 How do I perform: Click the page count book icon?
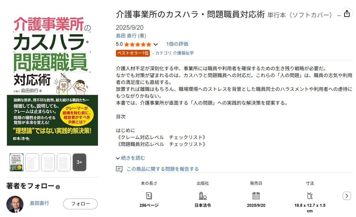(x=149, y=196)
